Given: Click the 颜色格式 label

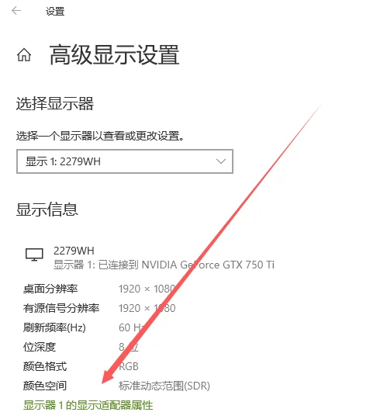Looking at the screenshot, I should point(45,366).
